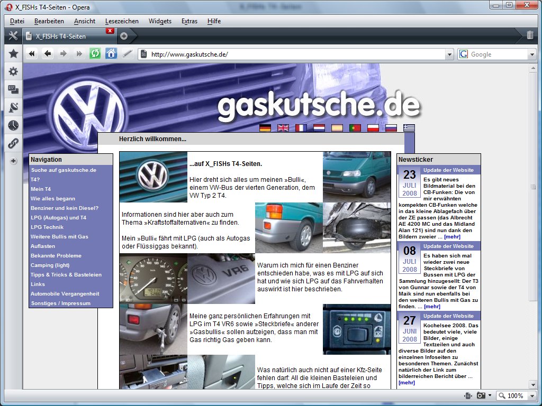The width and height of the screenshot is (542, 406).
Task: Open the Links chain panel
Action: tap(13, 143)
